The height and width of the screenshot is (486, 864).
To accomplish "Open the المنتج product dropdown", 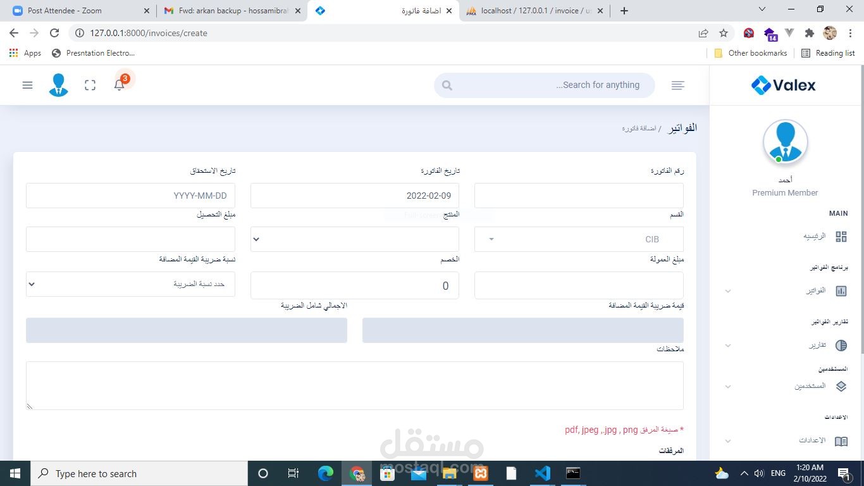I will [x=355, y=239].
